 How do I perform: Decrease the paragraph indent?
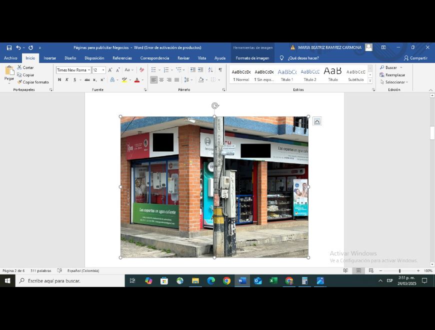[x=193, y=70]
